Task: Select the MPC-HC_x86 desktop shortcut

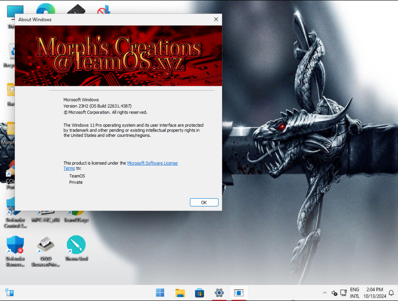Action: point(46,217)
